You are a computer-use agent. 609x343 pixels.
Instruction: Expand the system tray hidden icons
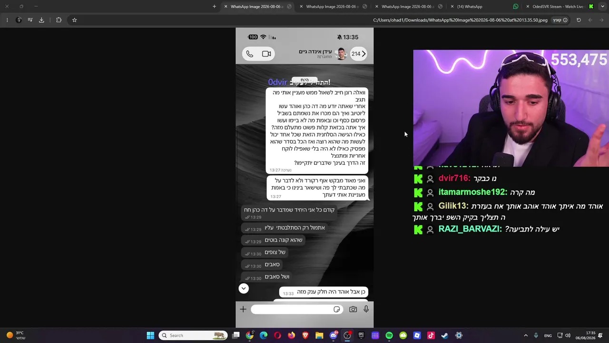tap(526, 335)
